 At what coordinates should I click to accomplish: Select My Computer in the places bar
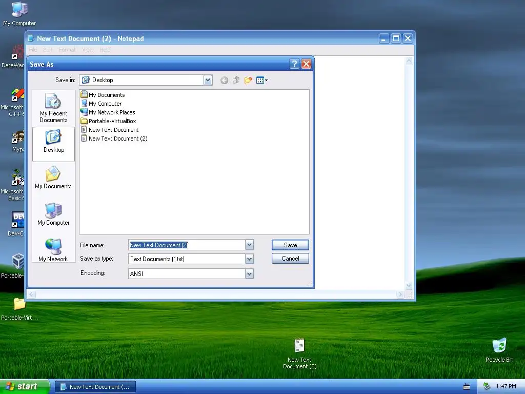click(53, 214)
